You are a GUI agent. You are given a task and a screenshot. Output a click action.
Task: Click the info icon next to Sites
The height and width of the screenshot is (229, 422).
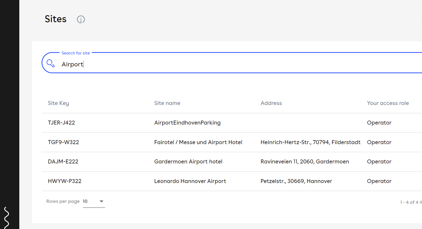81,19
